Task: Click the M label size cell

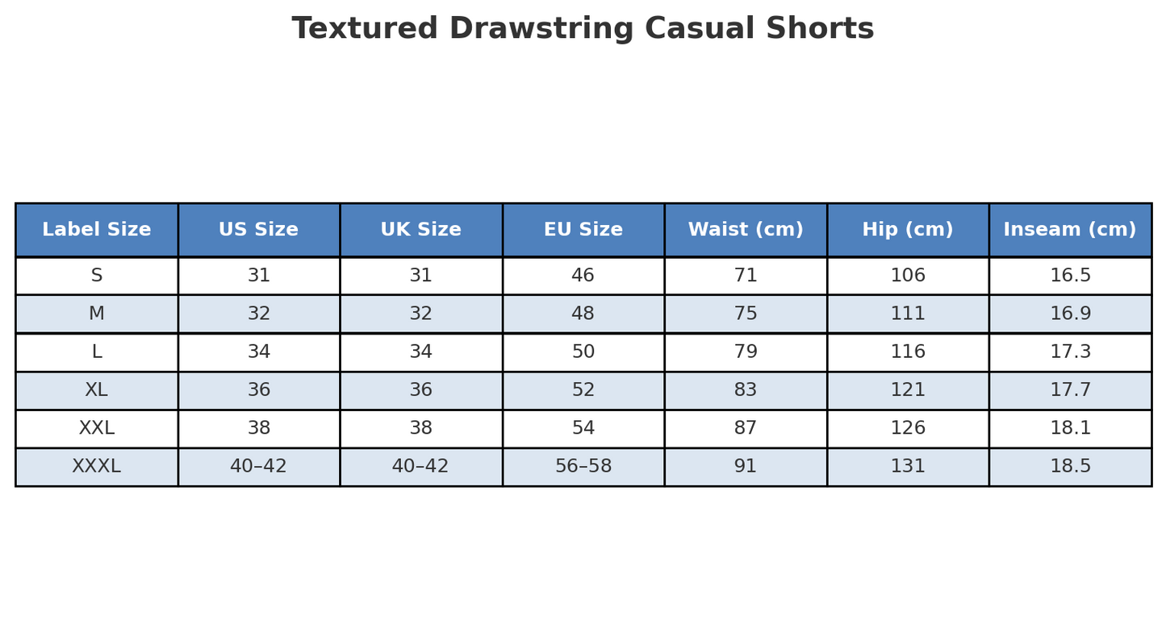Action: [x=96, y=314]
